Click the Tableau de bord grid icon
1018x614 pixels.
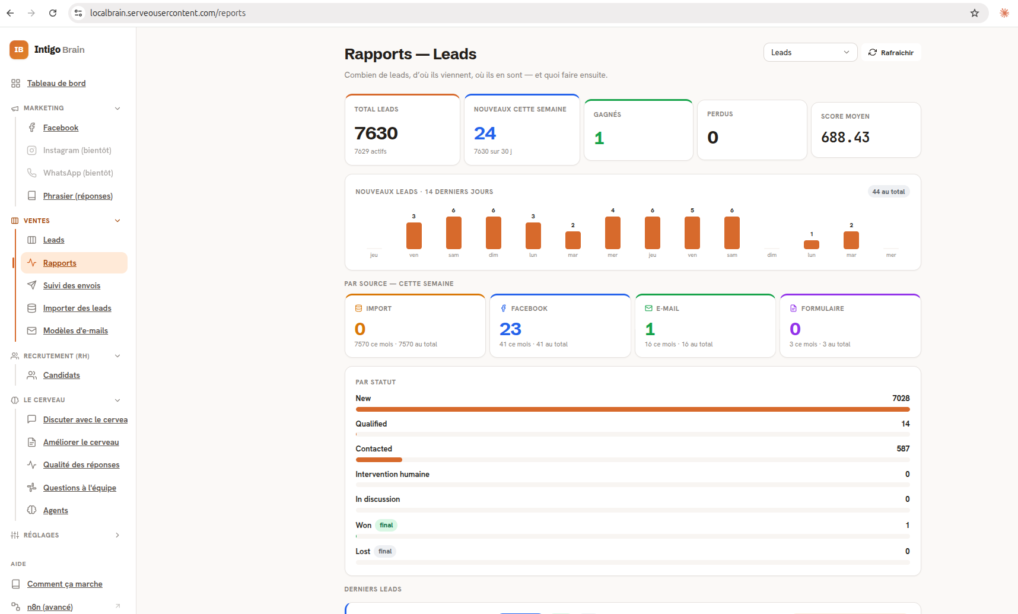16,84
